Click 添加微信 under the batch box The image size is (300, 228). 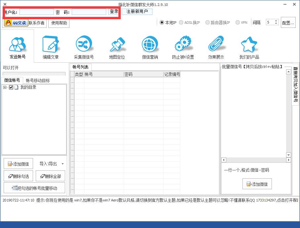(257, 184)
